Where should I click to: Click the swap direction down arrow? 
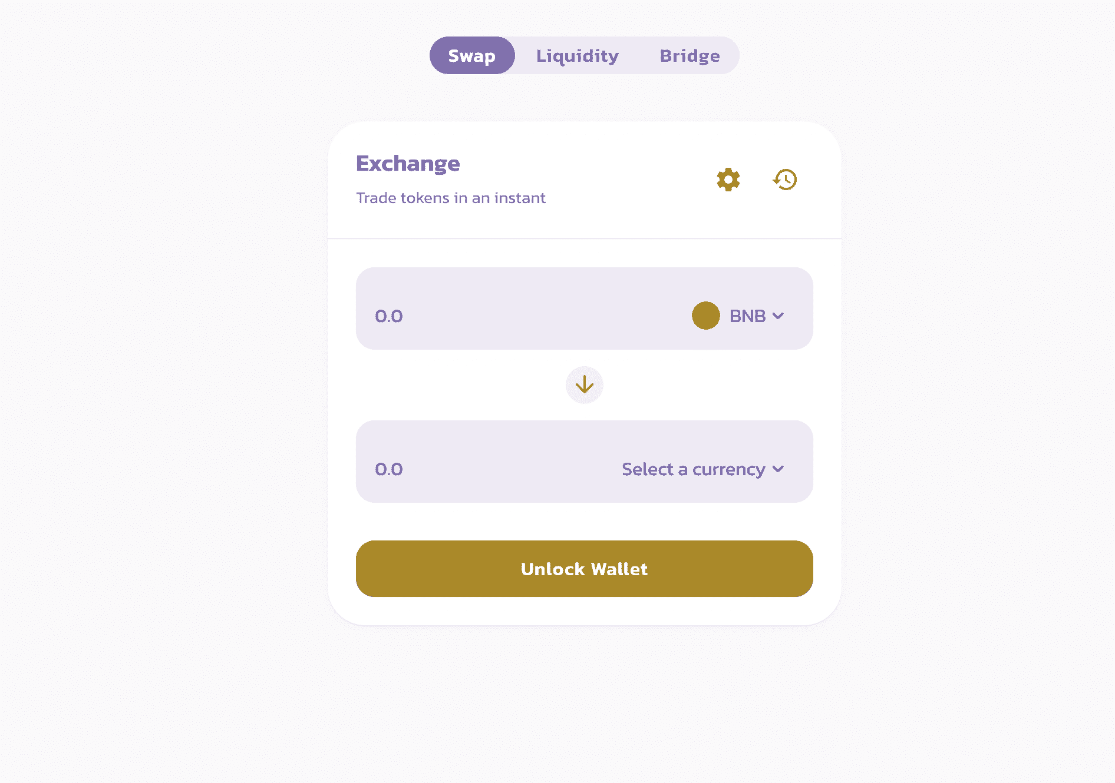[x=585, y=385]
